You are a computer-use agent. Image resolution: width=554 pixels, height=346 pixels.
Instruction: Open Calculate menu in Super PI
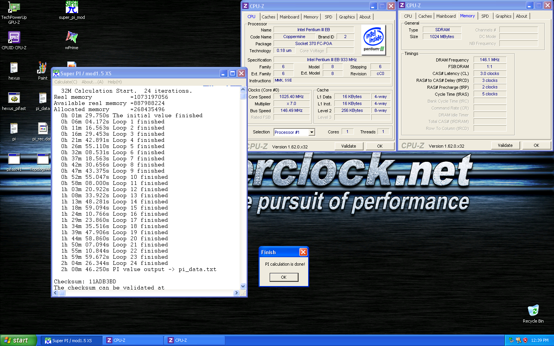click(66, 82)
